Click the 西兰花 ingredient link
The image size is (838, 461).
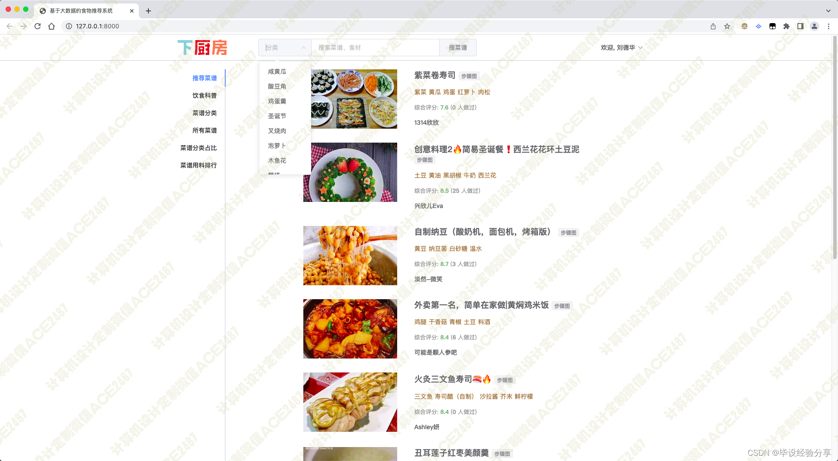(x=487, y=175)
